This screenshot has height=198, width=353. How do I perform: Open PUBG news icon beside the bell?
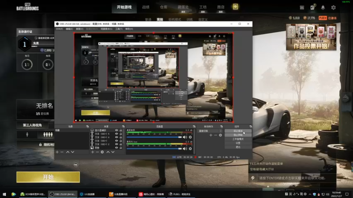[x=312, y=7]
